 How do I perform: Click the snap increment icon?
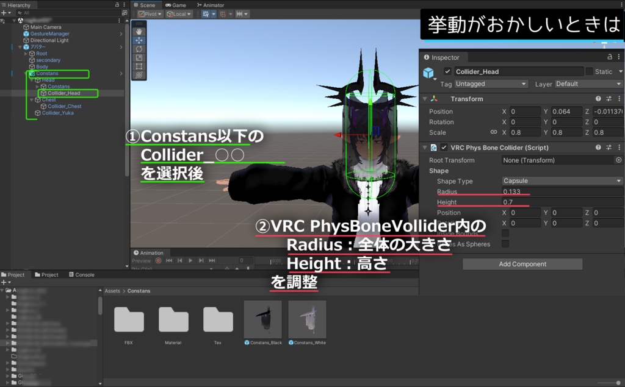tap(223, 14)
